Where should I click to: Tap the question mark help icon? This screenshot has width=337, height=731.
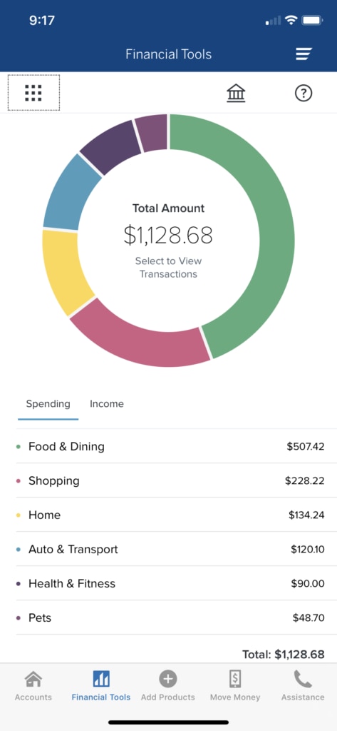[304, 94]
